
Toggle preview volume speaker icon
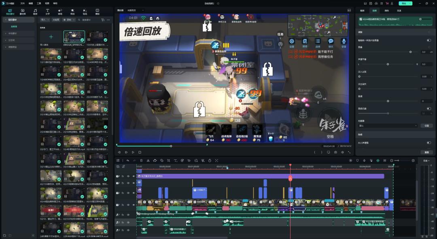(342, 152)
